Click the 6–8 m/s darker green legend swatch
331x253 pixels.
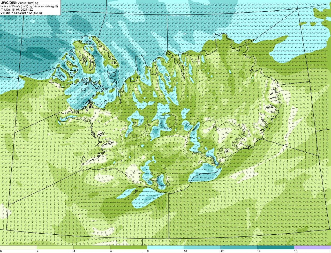click(x=129, y=247)
